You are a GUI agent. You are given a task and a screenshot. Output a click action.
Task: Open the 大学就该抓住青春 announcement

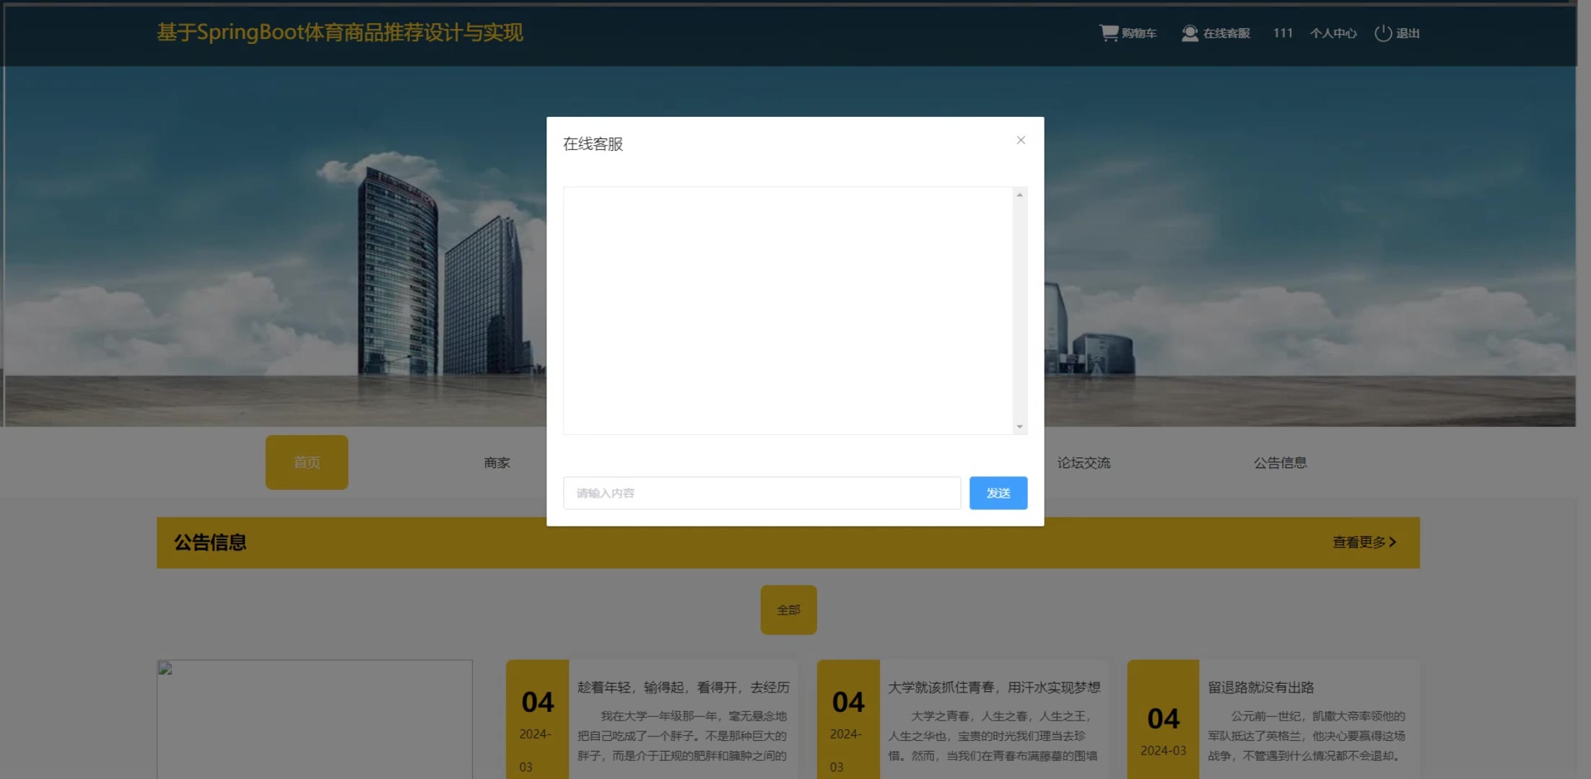[x=993, y=687]
